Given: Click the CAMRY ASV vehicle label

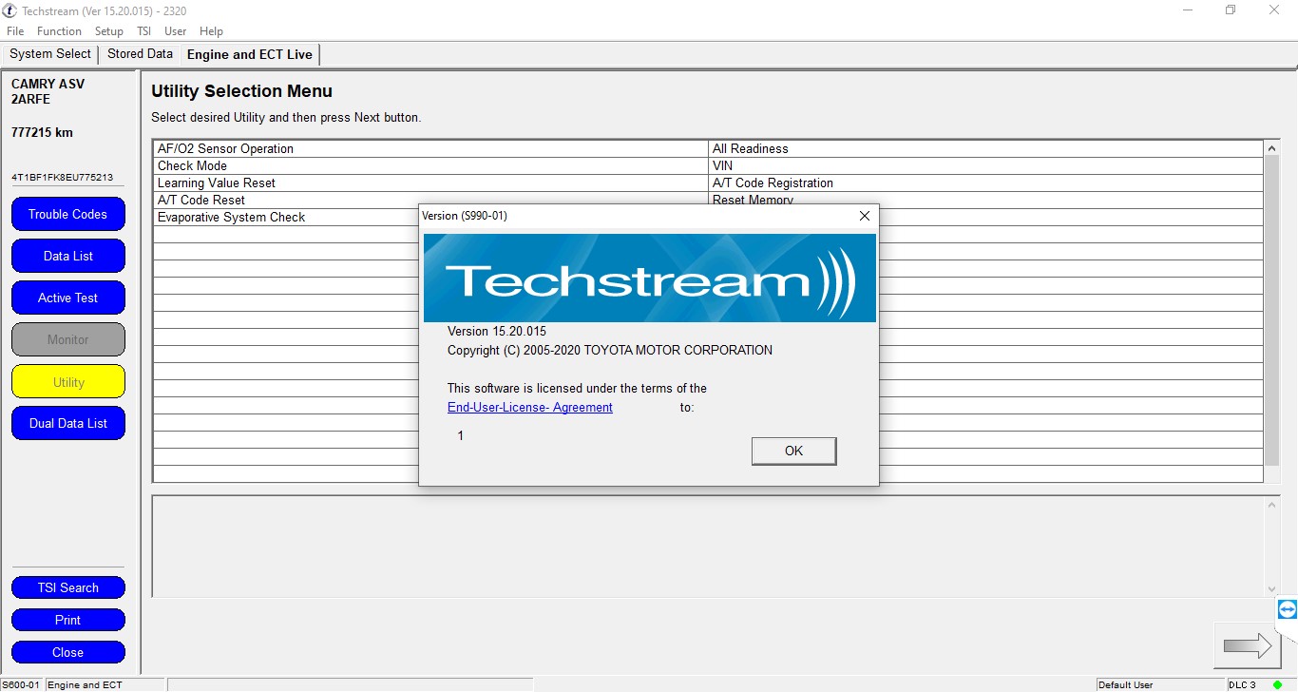Looking at the screenshot, I should point(48,84).
